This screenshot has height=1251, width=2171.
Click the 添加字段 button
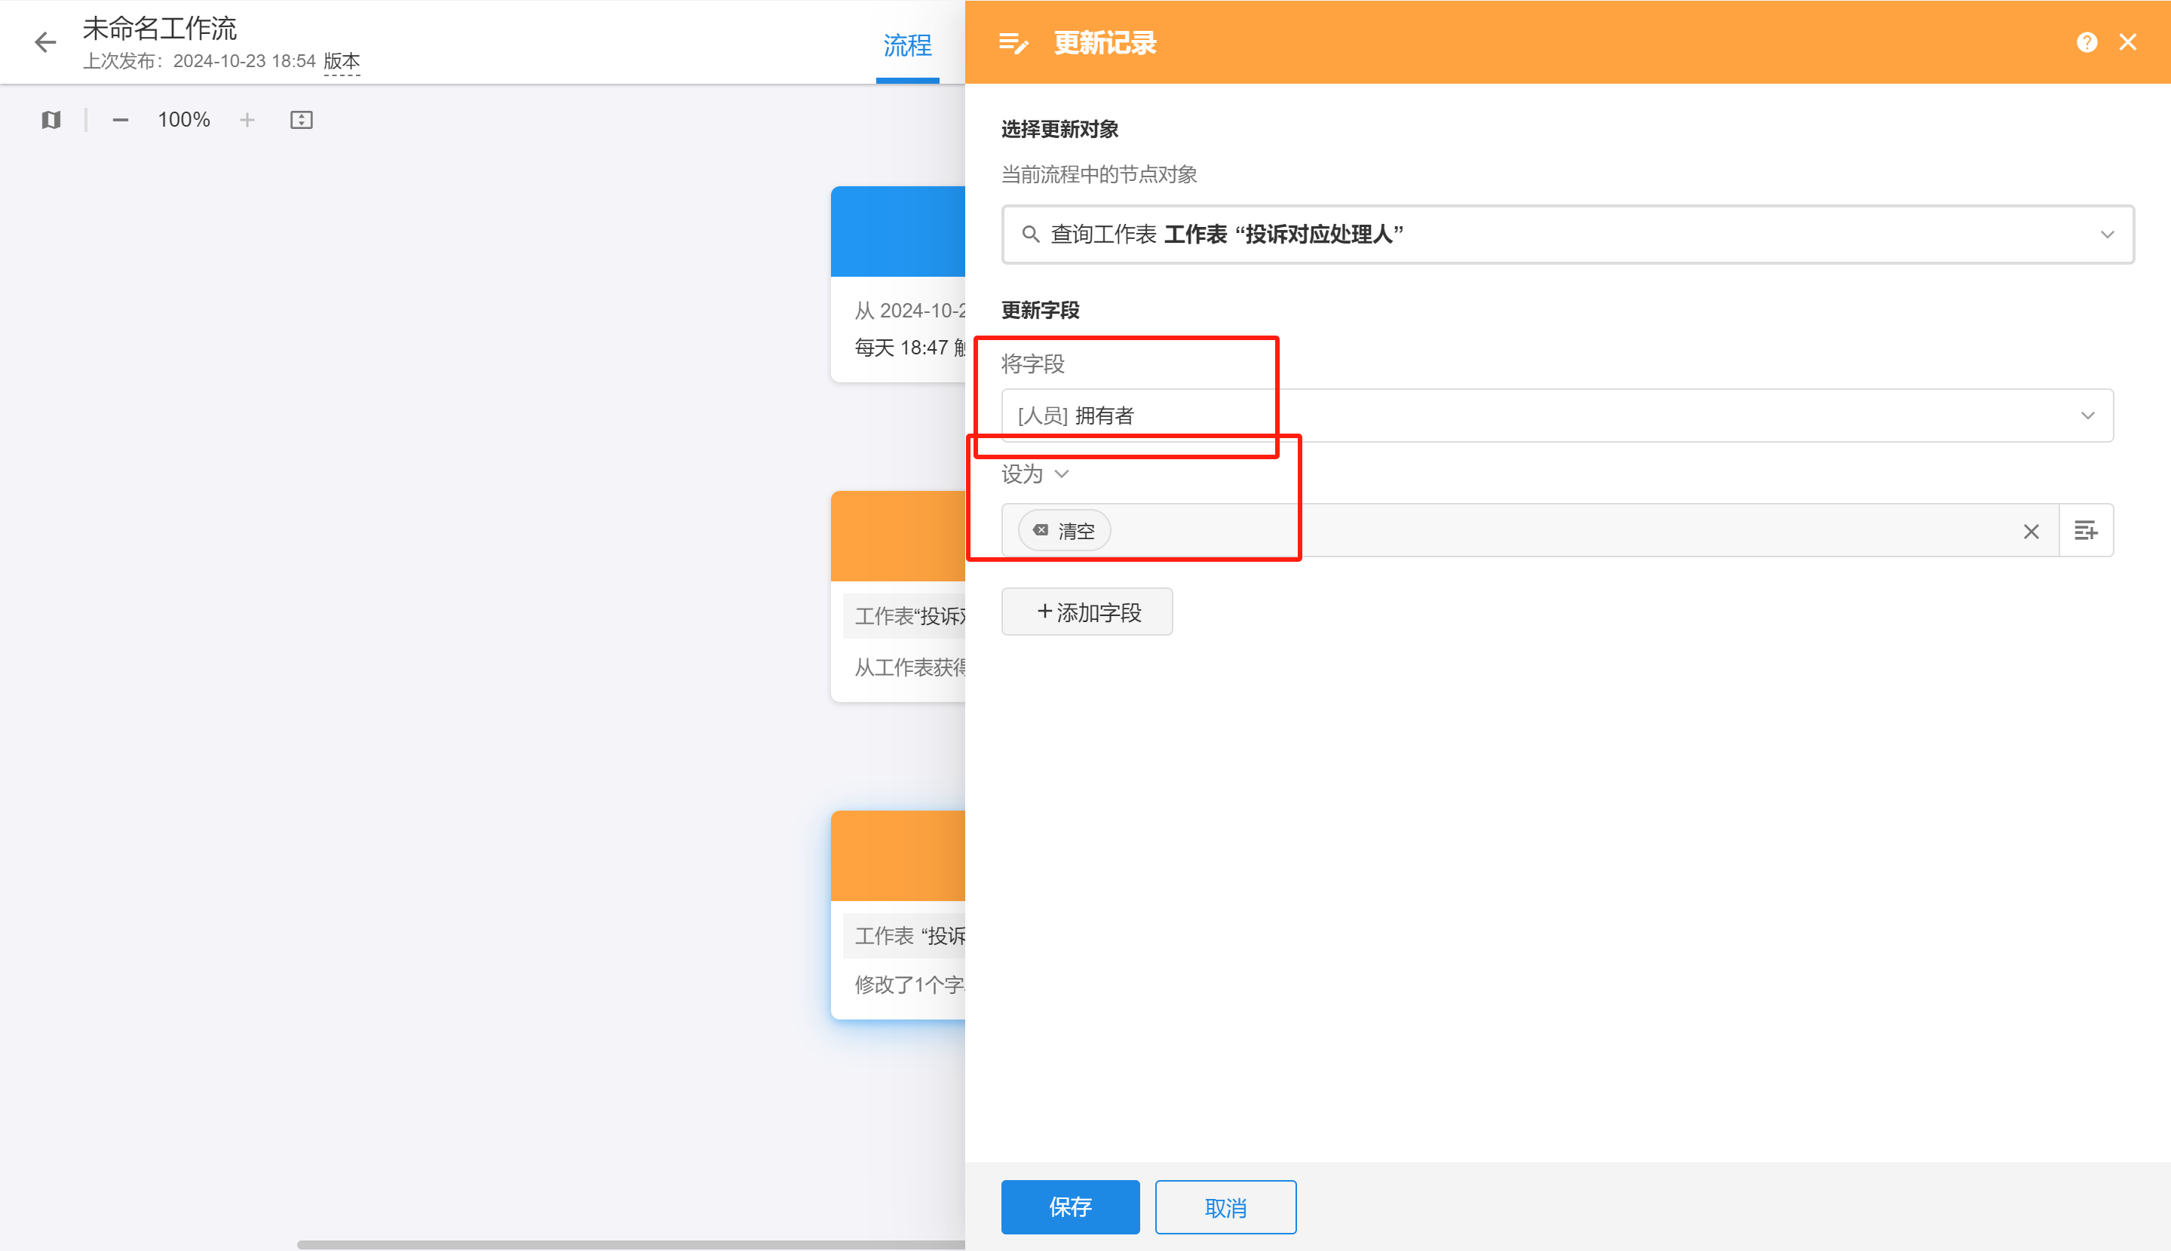[x=1087, y=612]
